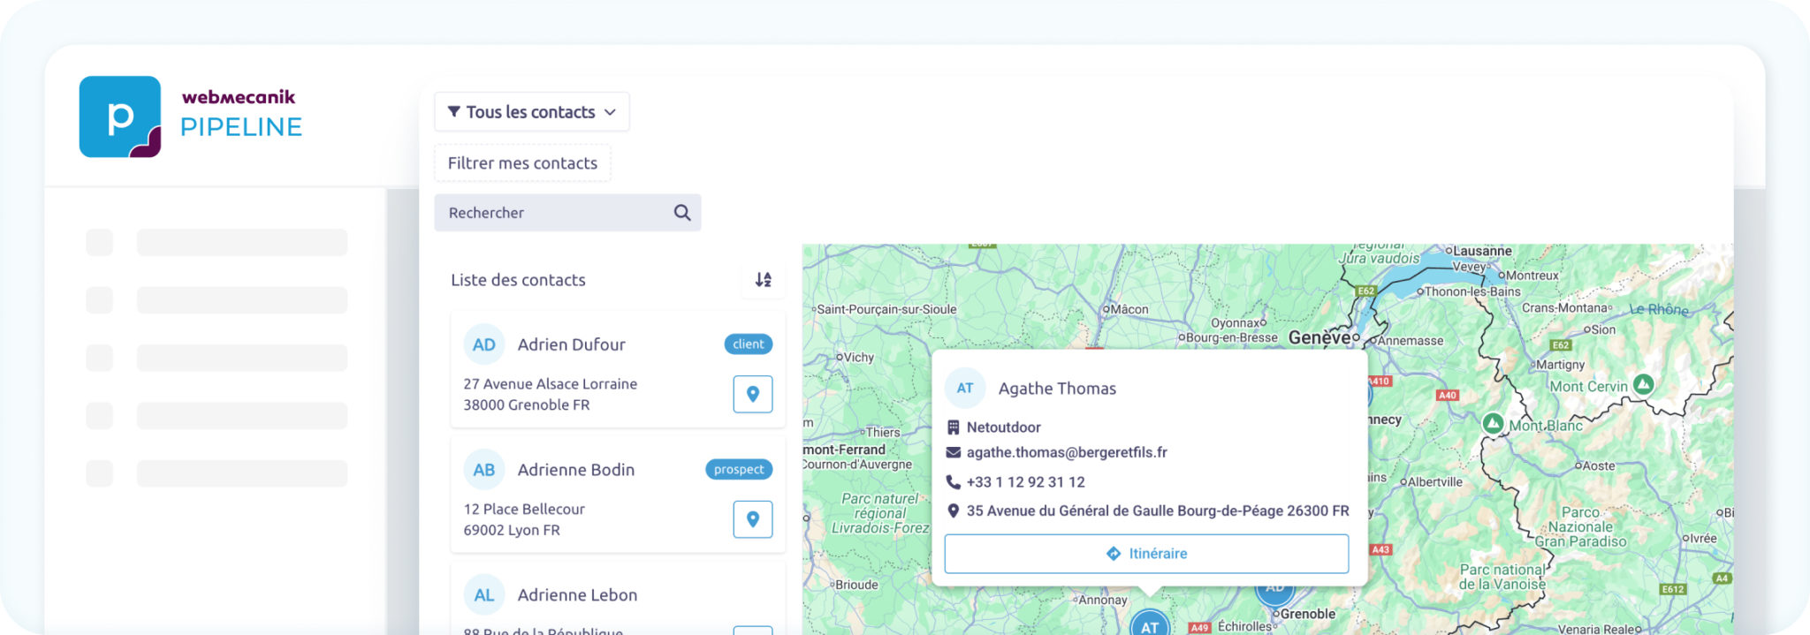Image resolution: width=1810 pixels, height=635 pixels.
Task: Click the Webmecanik Pipeline logo icon
Action: pyautogui.click(x=120, y=117)
